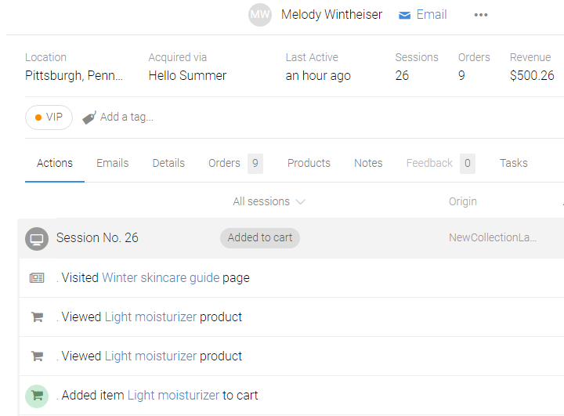Click the VIP tag badge
The image size is (564, 416).
[x=49, y=118]
